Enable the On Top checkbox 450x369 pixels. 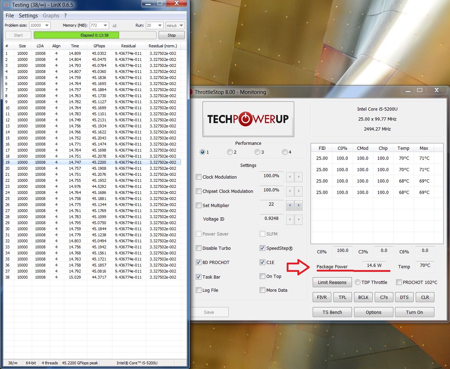262,276
